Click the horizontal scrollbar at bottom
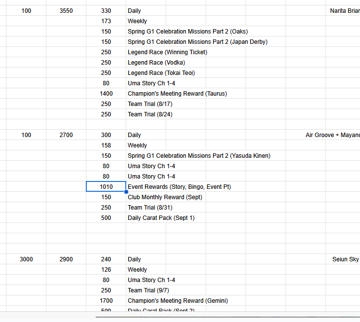Viewport: 360px width, 322px height. pos(228,317)
